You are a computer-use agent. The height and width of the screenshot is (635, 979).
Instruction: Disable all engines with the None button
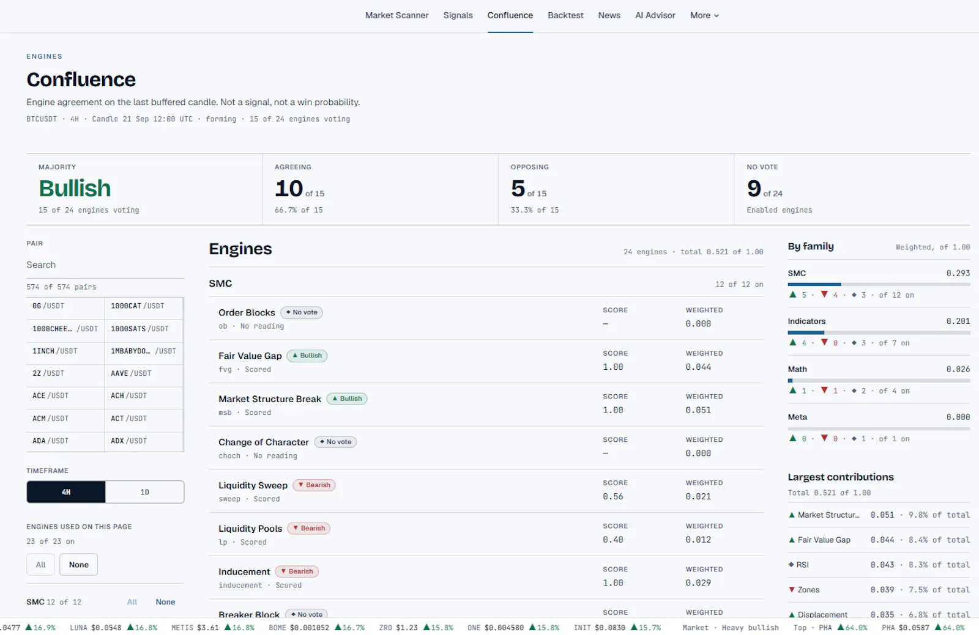pyautogui.click(x=79, y=565)
